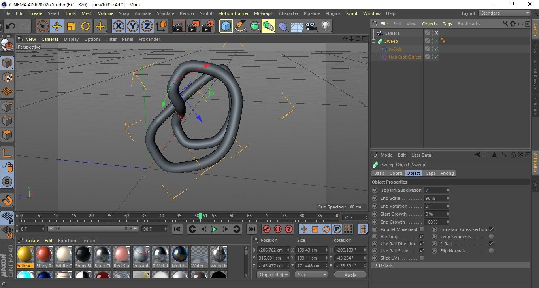
Task: Add a Cube primitive object
Action: click(x=226, y=27)
